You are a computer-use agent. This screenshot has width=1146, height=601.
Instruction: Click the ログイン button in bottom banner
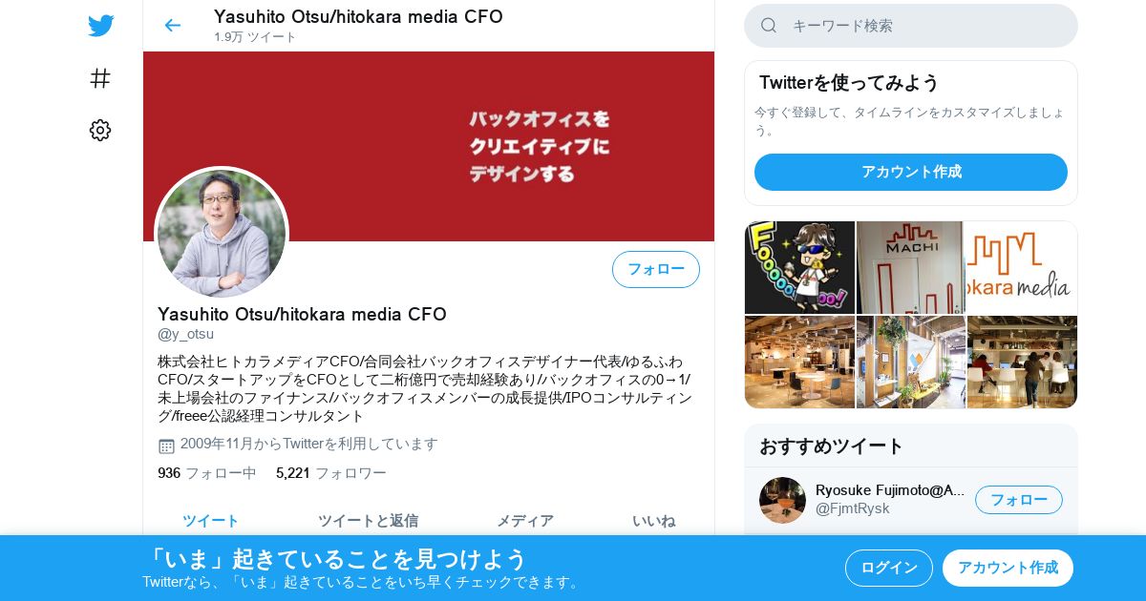click(889, 568)
